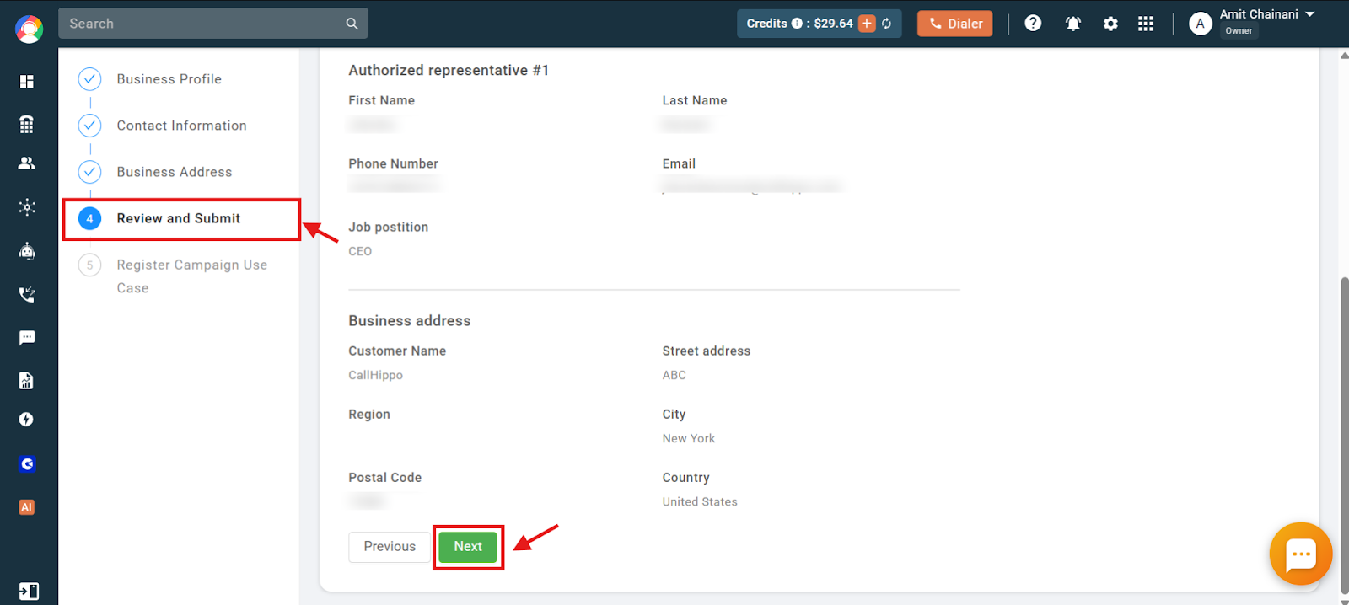The height and width of the screenshot is (605, 1349).
Task: Click the United States country value
Action: pyautogui.click(x=700, y=501)
